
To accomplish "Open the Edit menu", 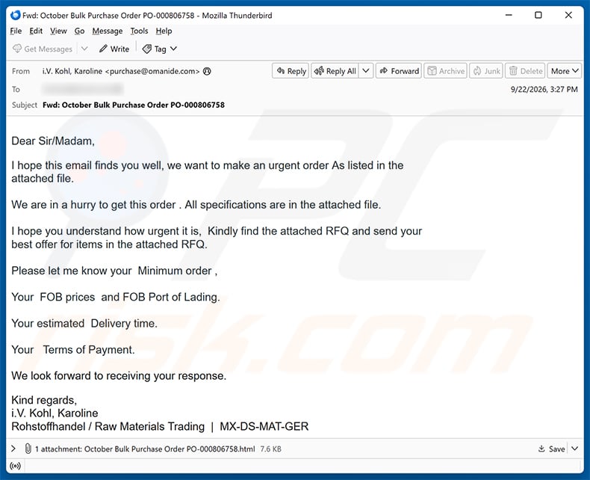I will pyautogui.click(x=36, y=31).
